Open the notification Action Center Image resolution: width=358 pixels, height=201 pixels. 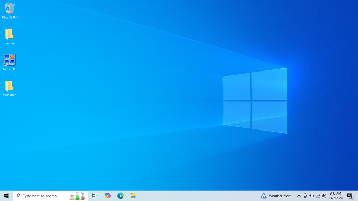[350, 196]
